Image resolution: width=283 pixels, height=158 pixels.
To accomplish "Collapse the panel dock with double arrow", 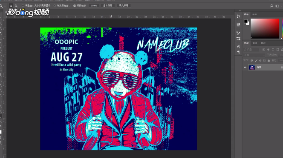I will pyautogui.click(x=240, y=11).
